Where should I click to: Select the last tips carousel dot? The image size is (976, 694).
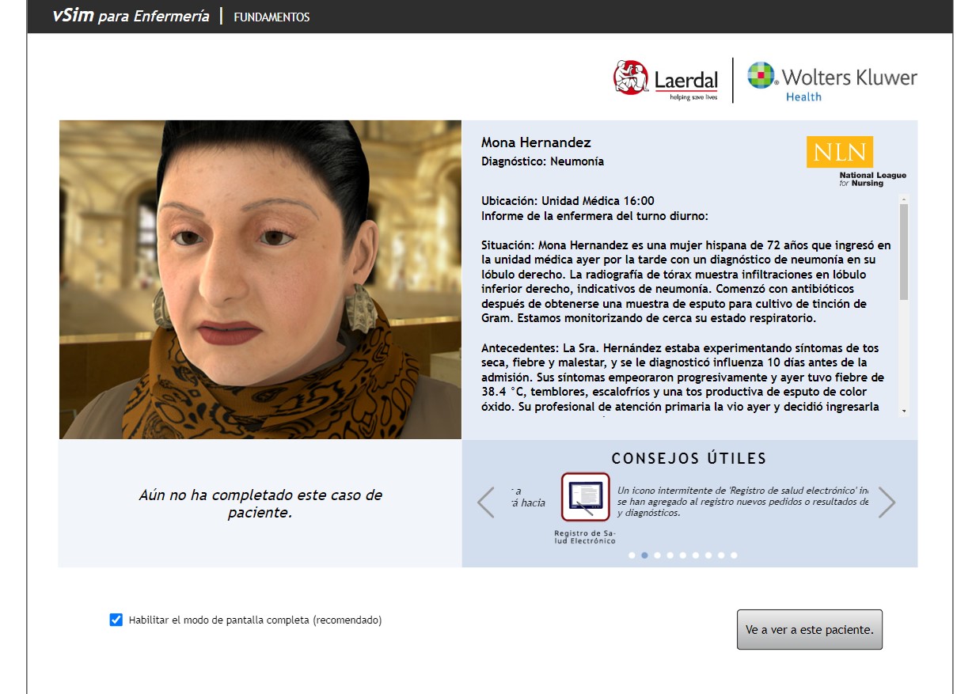click(734, 556)
